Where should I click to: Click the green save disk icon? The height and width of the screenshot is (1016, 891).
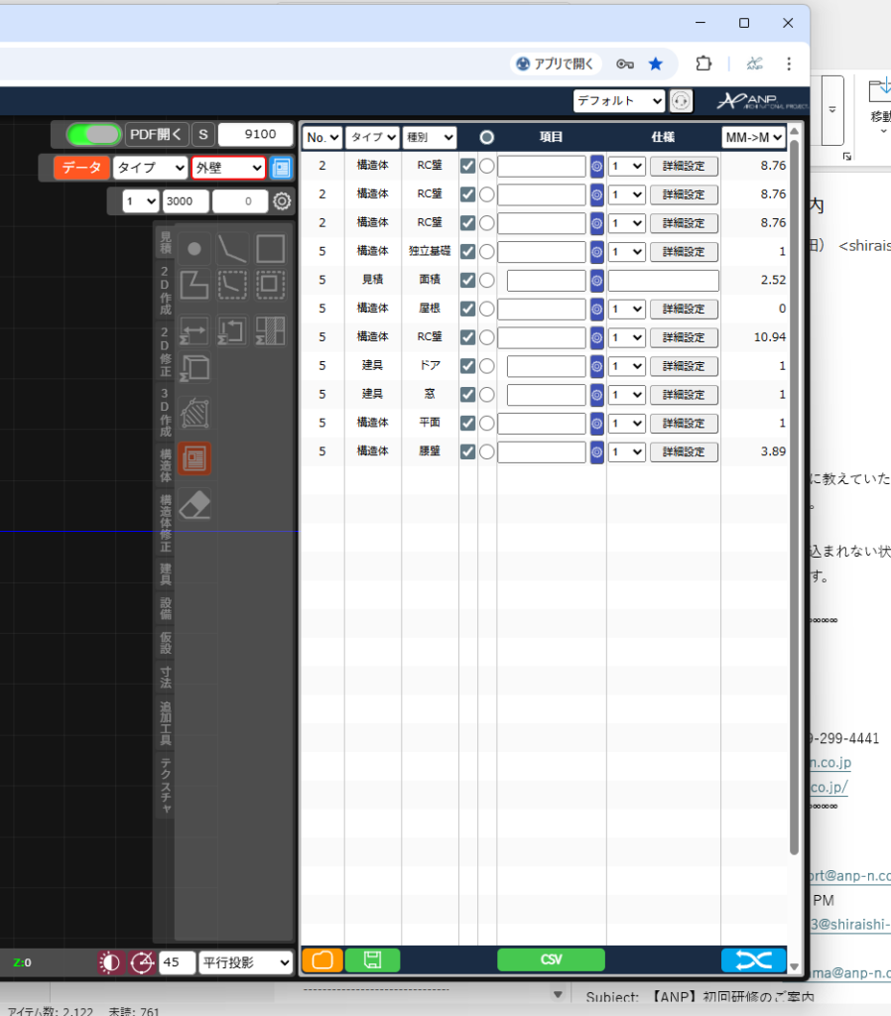(372, 959)
